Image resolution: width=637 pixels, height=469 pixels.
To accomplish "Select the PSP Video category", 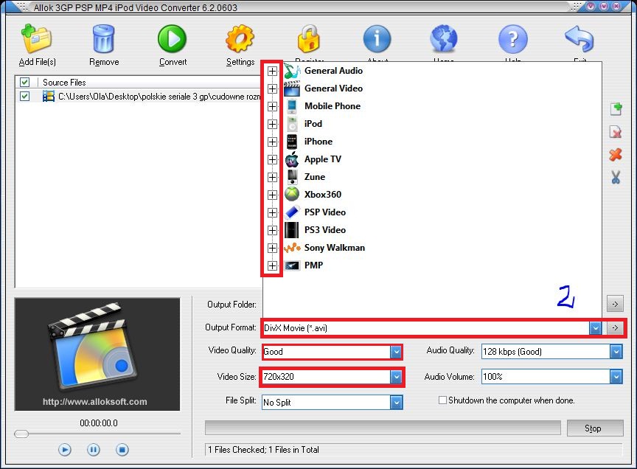I will coord(325,212).
